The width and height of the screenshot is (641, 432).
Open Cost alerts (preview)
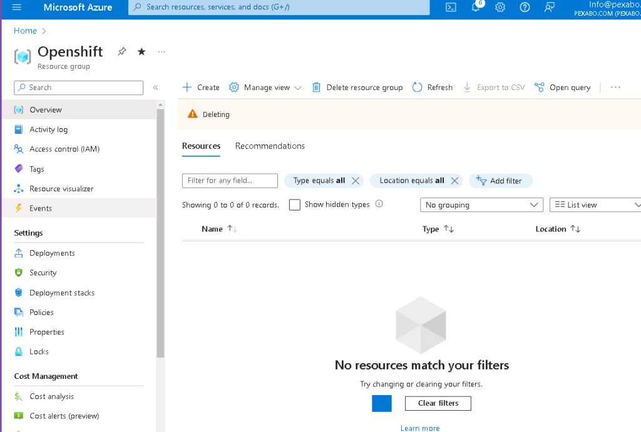pos(79,416)
